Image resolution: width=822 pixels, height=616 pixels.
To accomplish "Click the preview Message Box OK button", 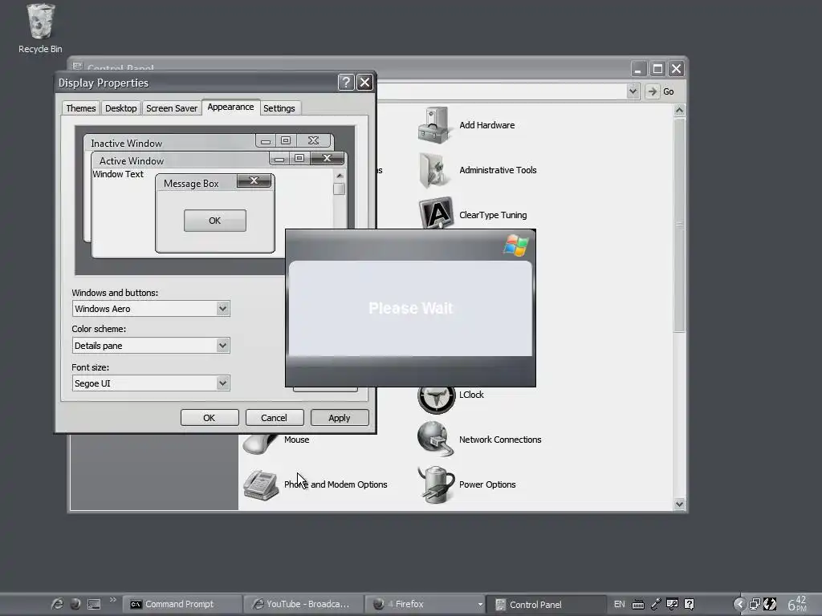I will [x=215, y=221].
